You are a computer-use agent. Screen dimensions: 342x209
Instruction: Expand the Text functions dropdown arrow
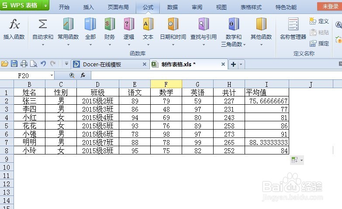pos(148,45)
